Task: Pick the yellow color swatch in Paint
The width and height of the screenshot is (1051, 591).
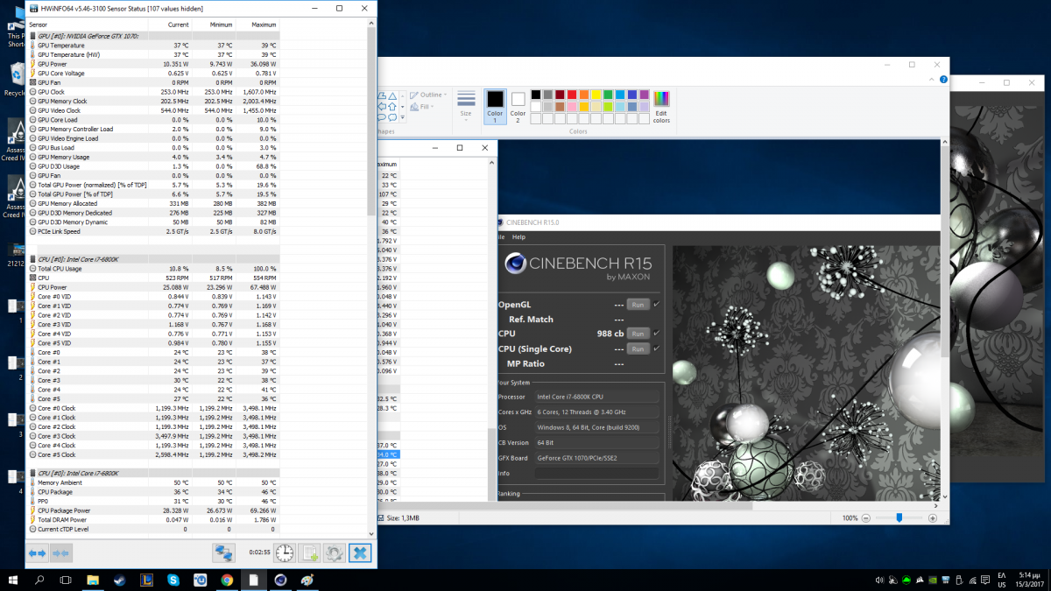Action: (595, 95)
